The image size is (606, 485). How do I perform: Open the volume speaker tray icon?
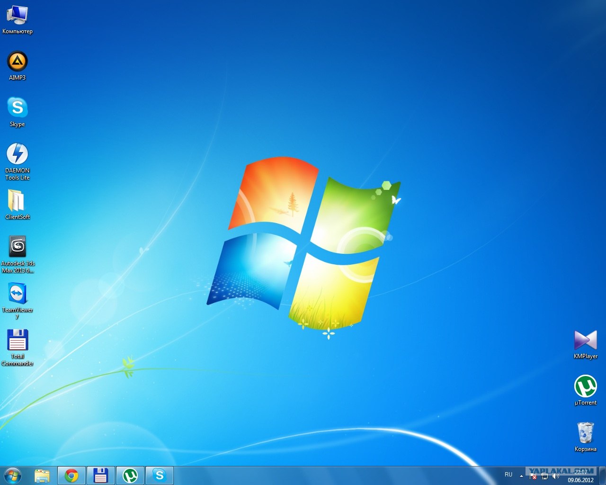click(556, 476)
